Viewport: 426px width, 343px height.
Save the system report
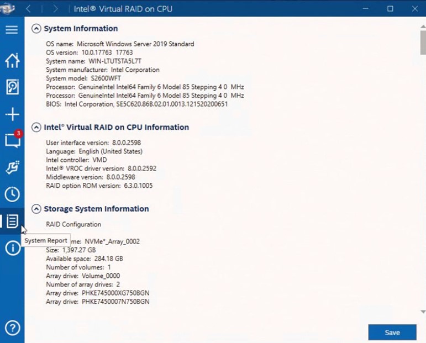pyautogui.click(x=392, y=333)
